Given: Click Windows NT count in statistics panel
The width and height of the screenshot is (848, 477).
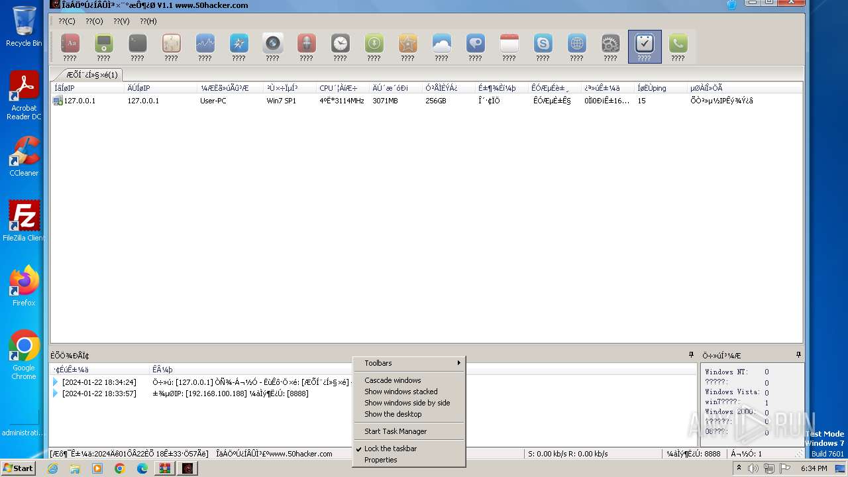Looking at the screenshot, I should tap(767, 372).
